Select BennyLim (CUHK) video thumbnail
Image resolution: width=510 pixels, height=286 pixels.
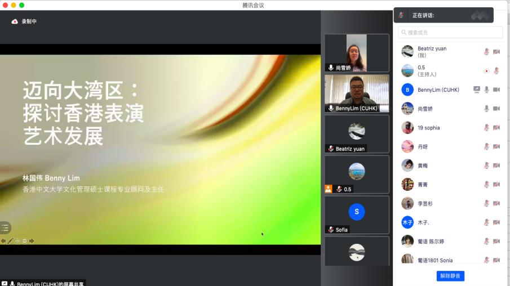pyautogui.click(x=356, y=93)
